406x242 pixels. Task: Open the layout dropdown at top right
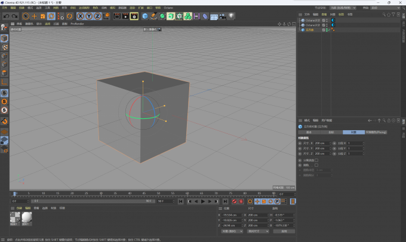pos(386,8)
